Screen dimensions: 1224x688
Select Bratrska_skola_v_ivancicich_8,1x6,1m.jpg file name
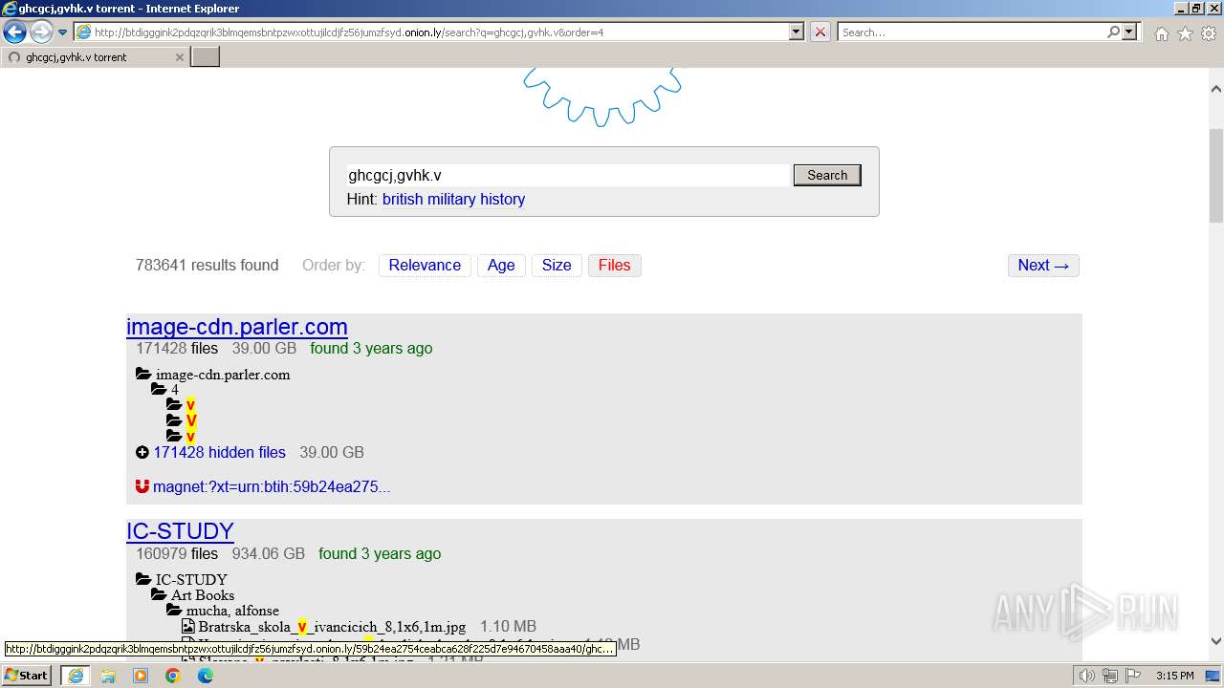332,627
